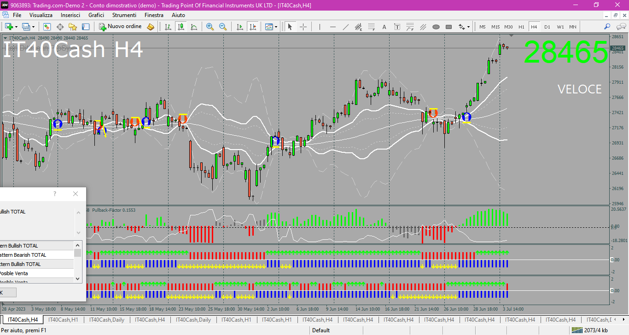Screen dimensions: 629x335
Task: Click the dialog's question mark help button
Action: pos(55,194)
